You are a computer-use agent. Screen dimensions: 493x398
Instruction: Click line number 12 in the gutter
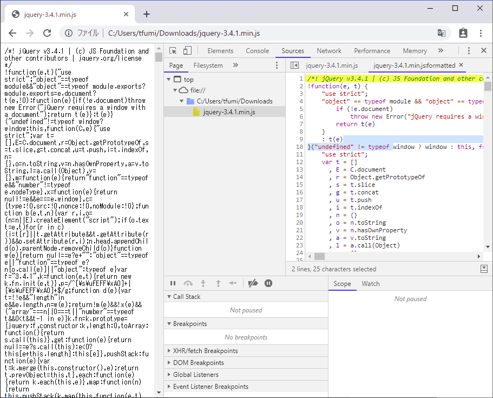(299, 162)
